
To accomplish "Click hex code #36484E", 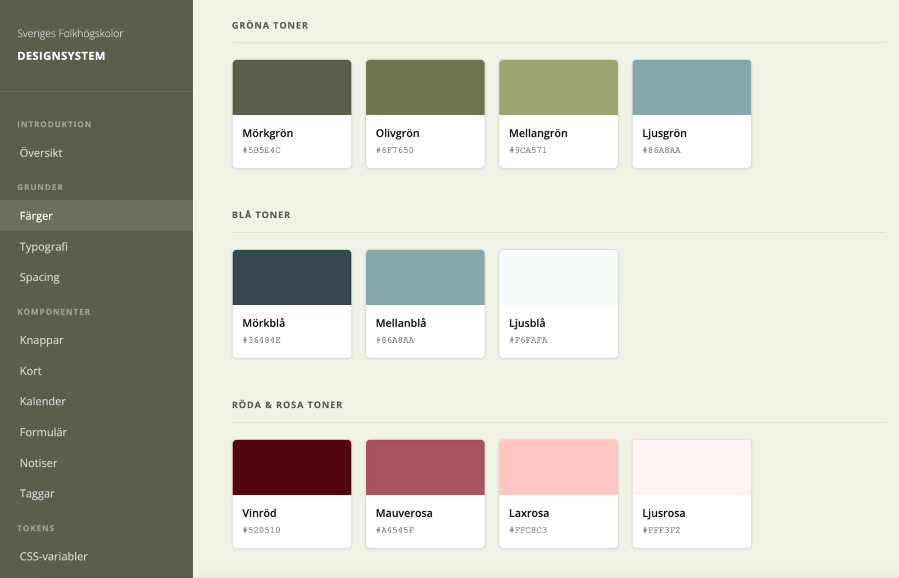I will 262,340.
